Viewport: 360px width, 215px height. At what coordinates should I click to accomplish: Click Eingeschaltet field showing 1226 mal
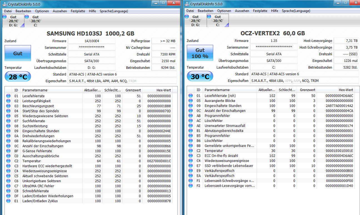pyautogui.click(x=346, y=61)
